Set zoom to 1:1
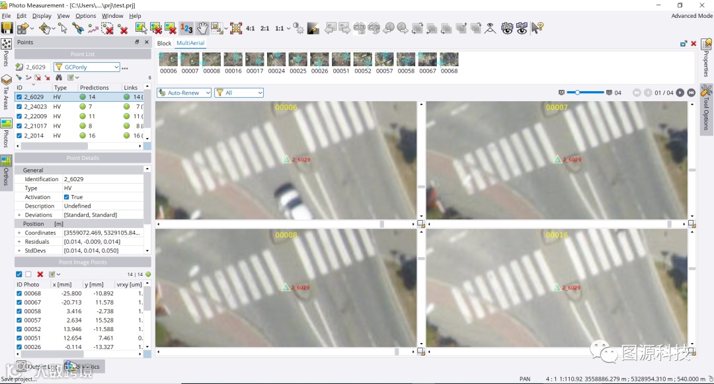Image resolution: width=714 pixels, height=384 pixels. (280, 28)
